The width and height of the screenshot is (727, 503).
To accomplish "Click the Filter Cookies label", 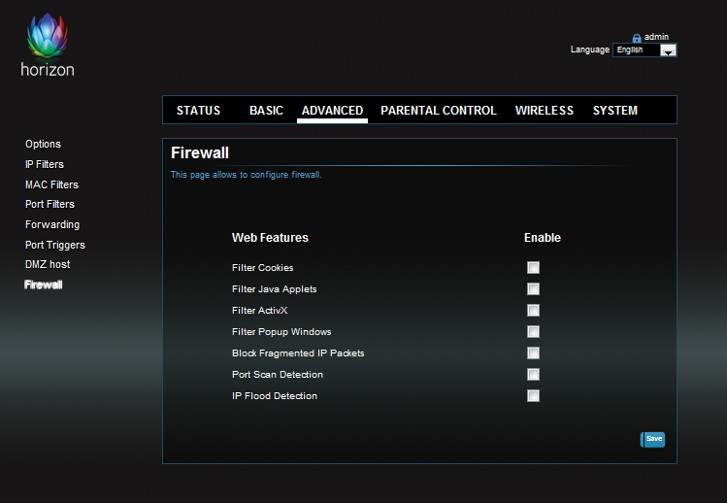I will point(262,268).
